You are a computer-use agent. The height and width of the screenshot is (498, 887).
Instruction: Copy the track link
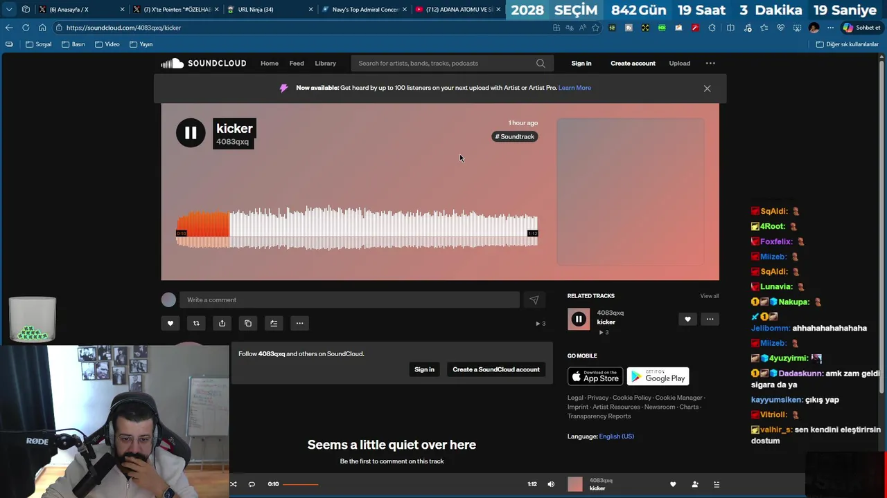coord(248,323)
